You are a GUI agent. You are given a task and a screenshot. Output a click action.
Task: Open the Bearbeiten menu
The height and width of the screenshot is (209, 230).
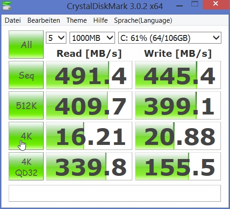point(44,20)
